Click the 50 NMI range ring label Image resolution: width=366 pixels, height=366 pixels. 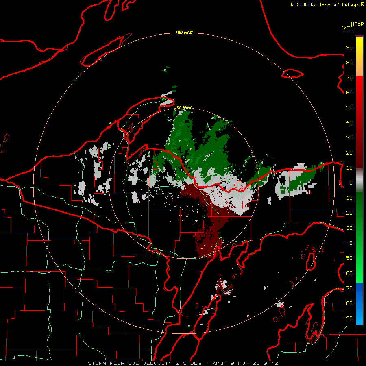[x=184, y=108]
